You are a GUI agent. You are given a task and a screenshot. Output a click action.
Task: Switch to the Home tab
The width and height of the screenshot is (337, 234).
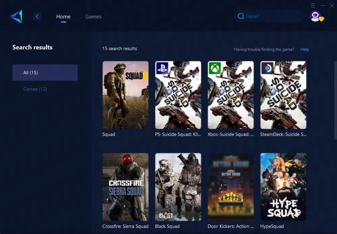pyautogui.click(x=64, y=17)
